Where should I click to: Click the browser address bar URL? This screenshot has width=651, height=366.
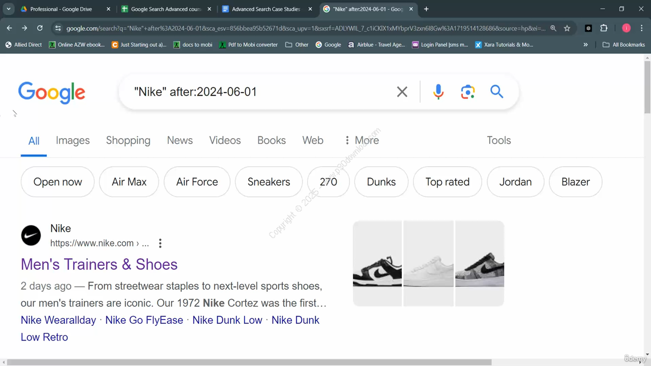coord(305,28)
